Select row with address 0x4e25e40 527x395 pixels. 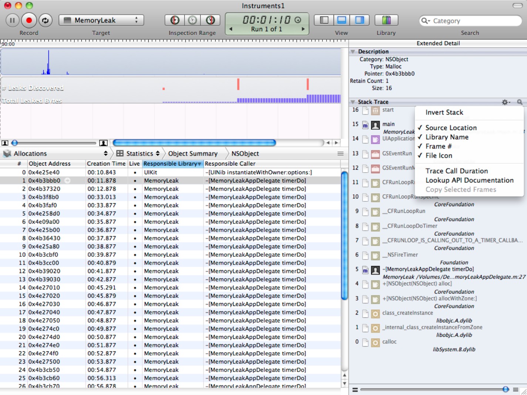(x=170, y=173)
